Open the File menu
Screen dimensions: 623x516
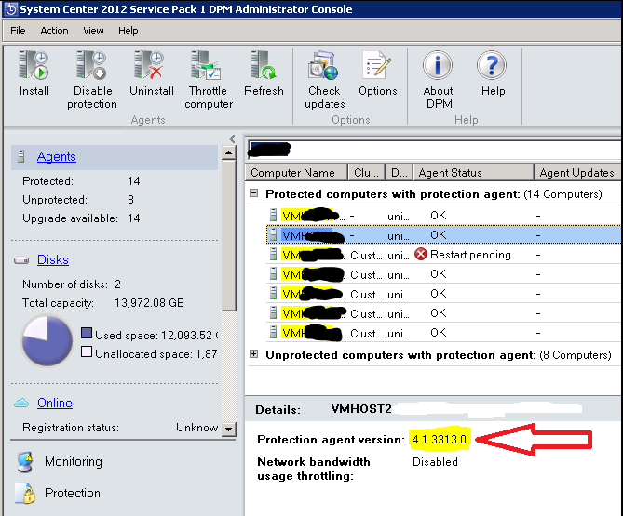pos(18,31)
